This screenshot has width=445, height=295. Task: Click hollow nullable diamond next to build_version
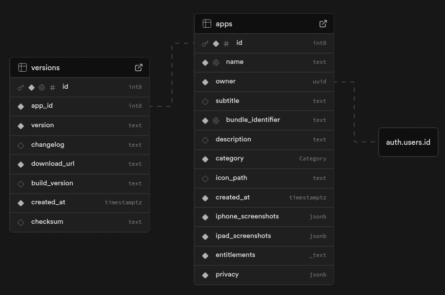click(20, 184)
